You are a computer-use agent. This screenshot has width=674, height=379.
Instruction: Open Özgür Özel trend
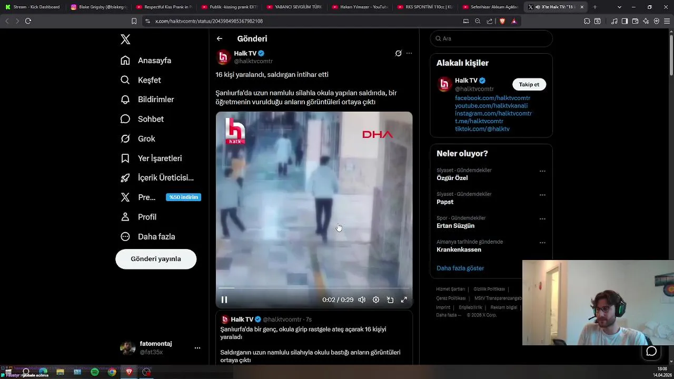[452, 178]
